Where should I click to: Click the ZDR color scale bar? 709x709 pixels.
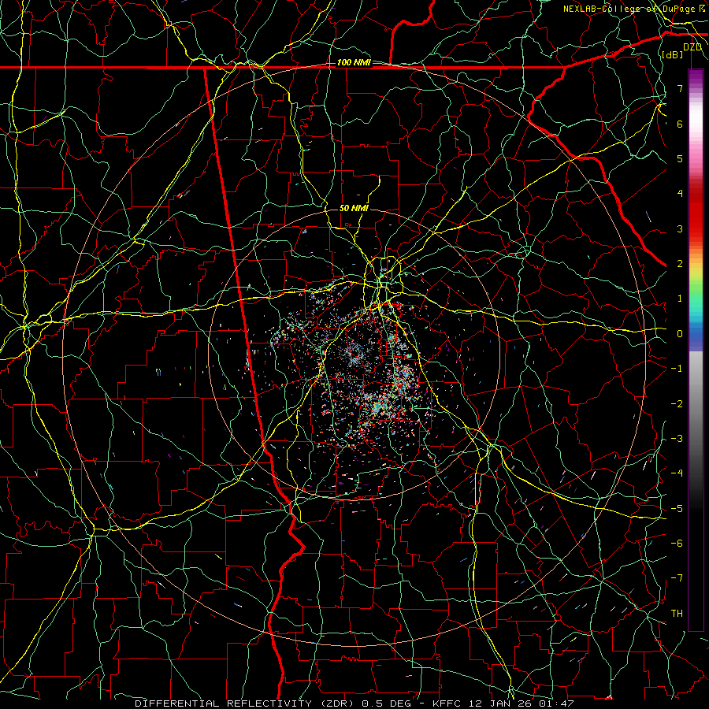tap(696, 350)
